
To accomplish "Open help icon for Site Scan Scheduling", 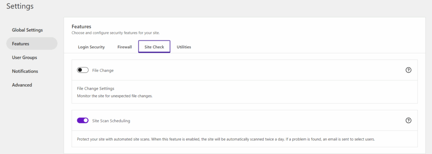I will [408, 120].
